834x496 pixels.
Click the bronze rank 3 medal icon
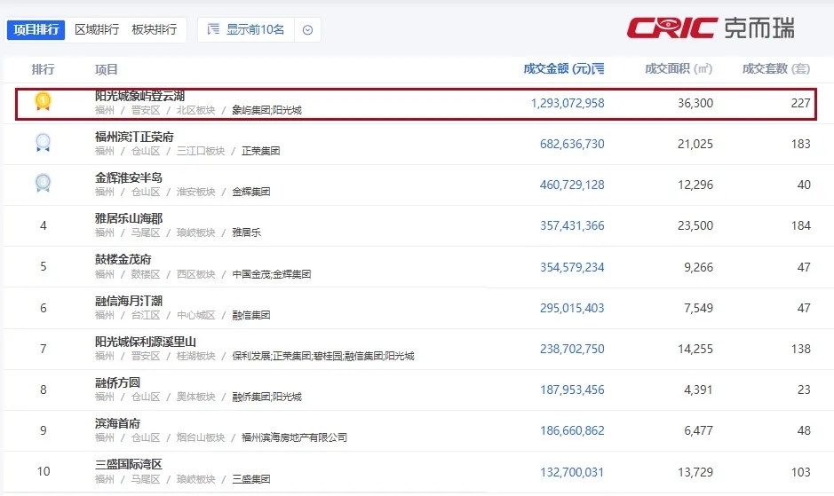[x=43, y=183]
